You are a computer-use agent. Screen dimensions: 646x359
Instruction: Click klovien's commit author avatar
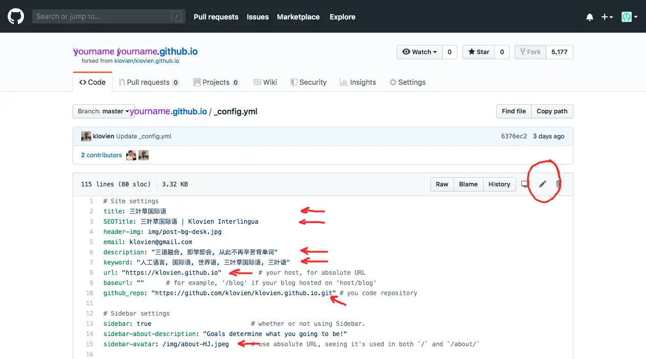86,136
